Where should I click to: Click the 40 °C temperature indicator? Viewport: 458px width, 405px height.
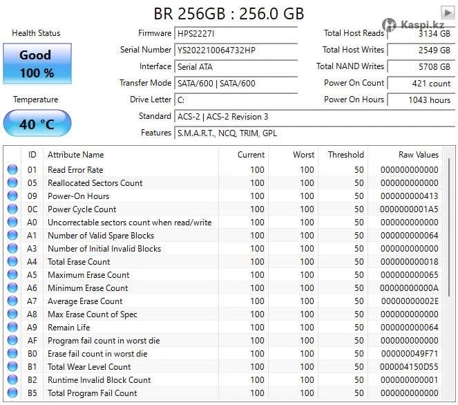tap(37, 124)
